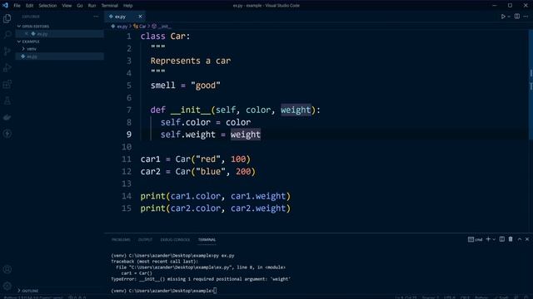Screen dimensions: 533x299
Task: Collapse the EXAMPLE folder section
Action: tap(28, 42)
